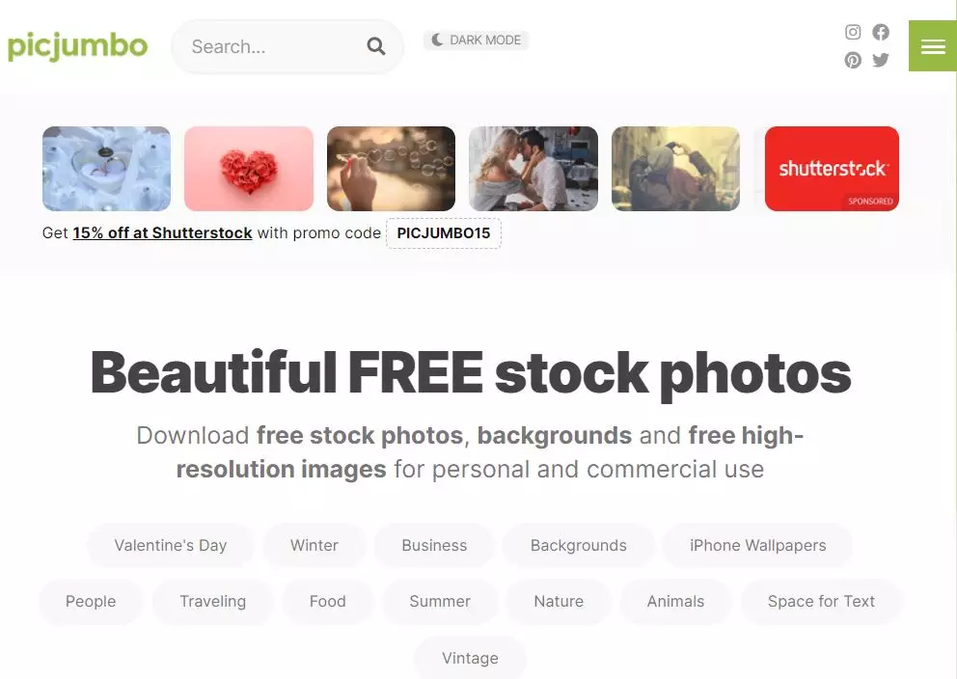The height and width of the screenshot is (679, 957).
Task: Toggle DARK MODE
Action: point(476,41)
